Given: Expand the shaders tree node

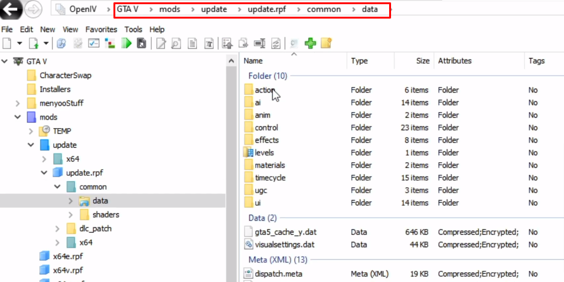Looking at the screenshot, I should pos(71,215).
